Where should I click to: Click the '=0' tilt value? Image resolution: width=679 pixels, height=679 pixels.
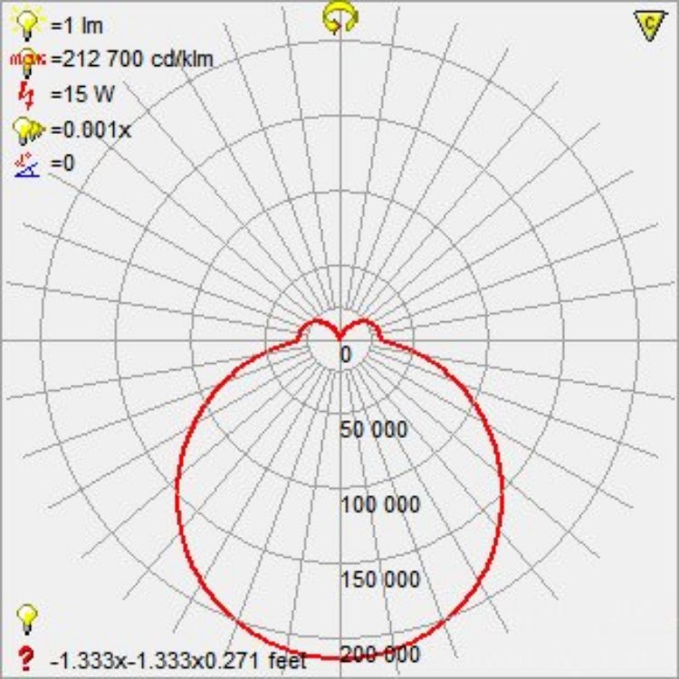click(x=63, y=164)
